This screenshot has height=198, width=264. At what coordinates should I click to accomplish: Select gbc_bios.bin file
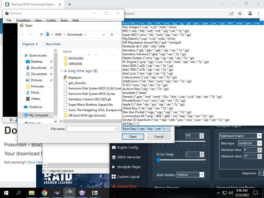point(77,83)
